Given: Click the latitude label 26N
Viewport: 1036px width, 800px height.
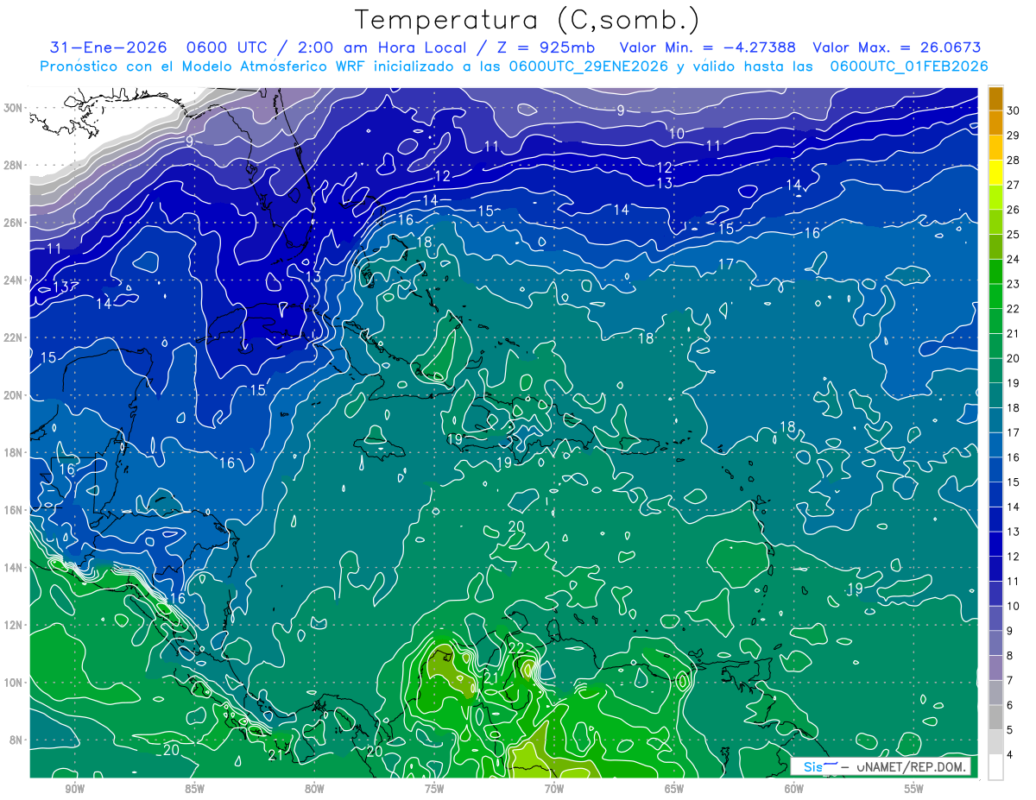Looking at the screenshot, I should [x=14, y=223].
